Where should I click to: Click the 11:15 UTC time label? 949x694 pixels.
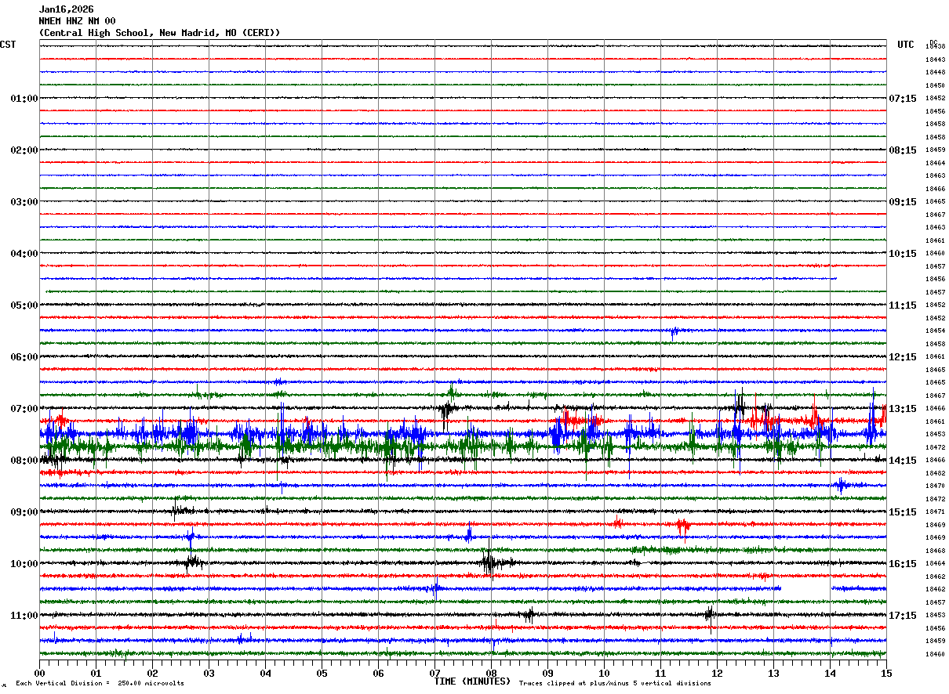click(903, 305)
